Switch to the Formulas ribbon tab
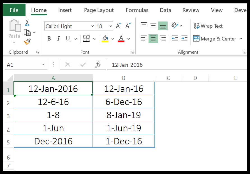 point(137,10)
